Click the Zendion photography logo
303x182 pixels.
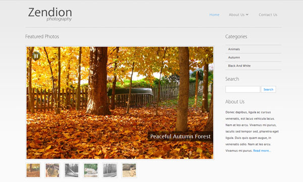(50, 14)
